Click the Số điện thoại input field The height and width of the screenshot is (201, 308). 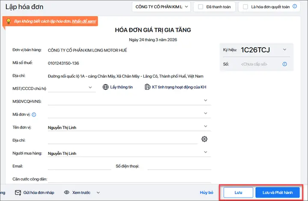pos(179,166)
